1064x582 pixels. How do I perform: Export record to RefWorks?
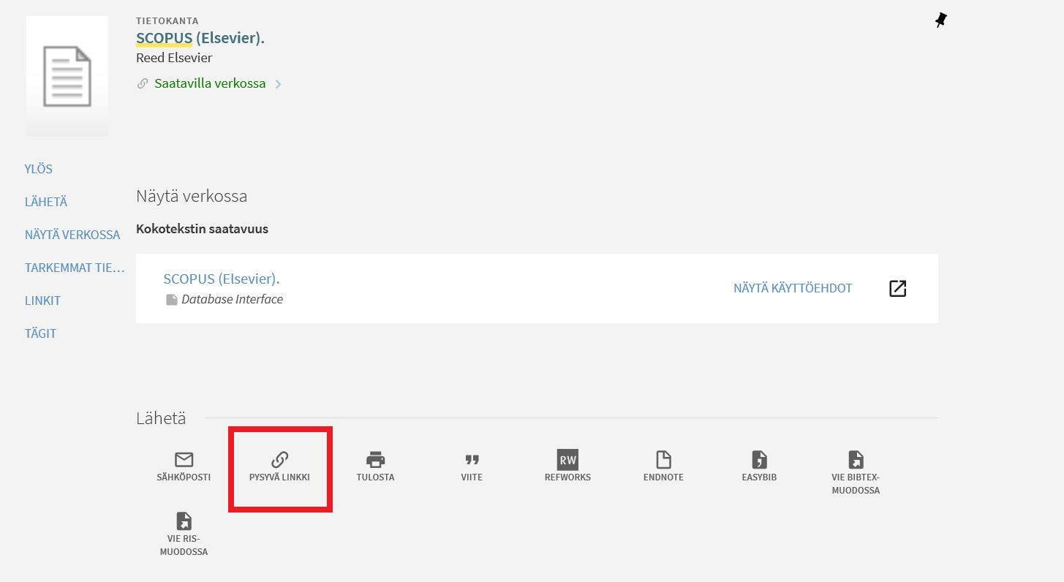point(567,466)
